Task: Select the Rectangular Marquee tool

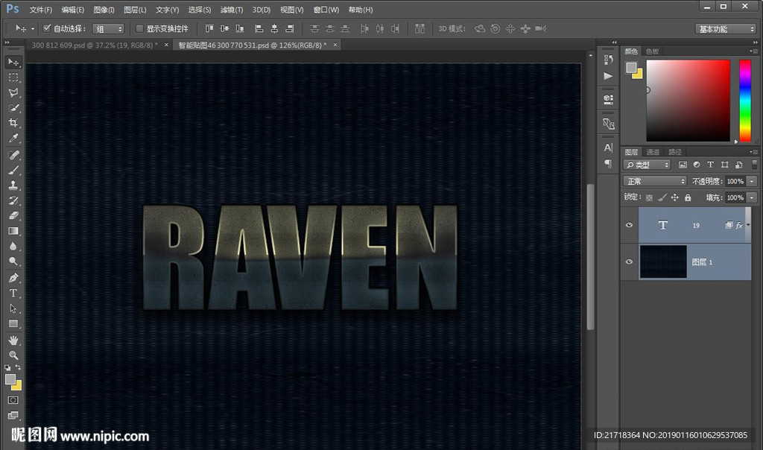Action: [13, 77]
